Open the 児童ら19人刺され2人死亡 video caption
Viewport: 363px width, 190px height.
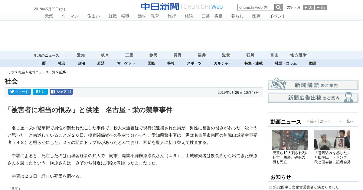pos(290,157)
